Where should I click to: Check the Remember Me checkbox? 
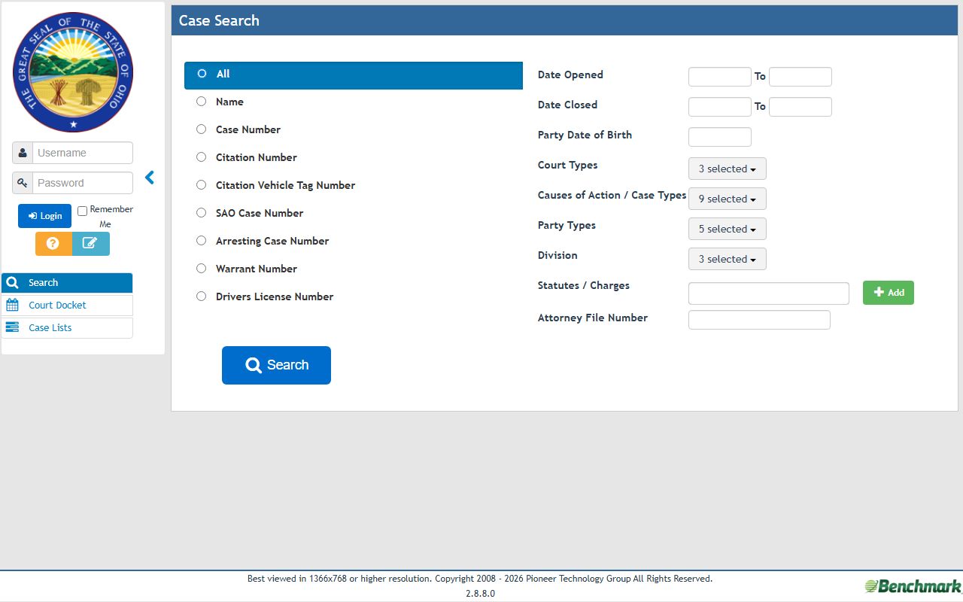[x=83, y=211]
